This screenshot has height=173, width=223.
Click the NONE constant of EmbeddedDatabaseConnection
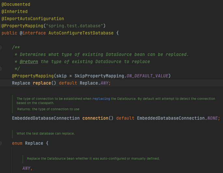[212, 118]
